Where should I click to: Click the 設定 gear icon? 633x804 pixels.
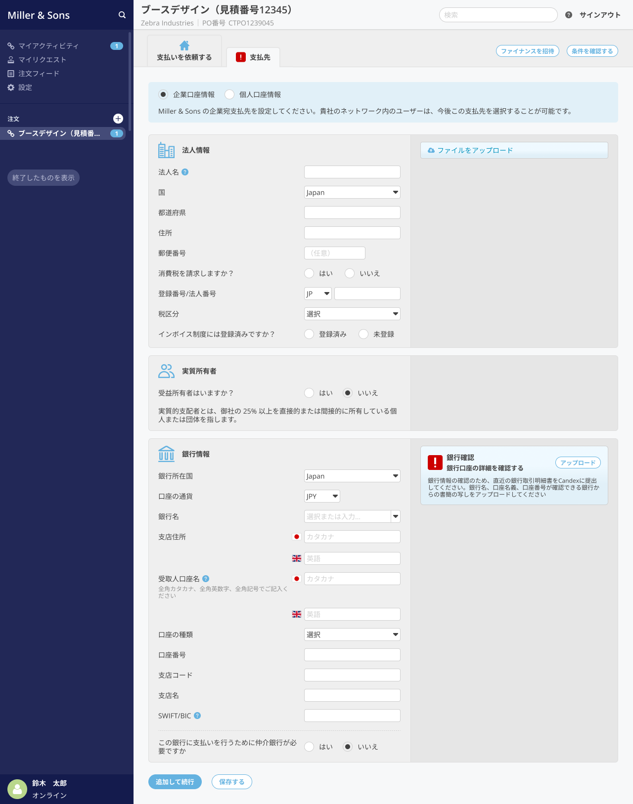(x=11, y=87)
